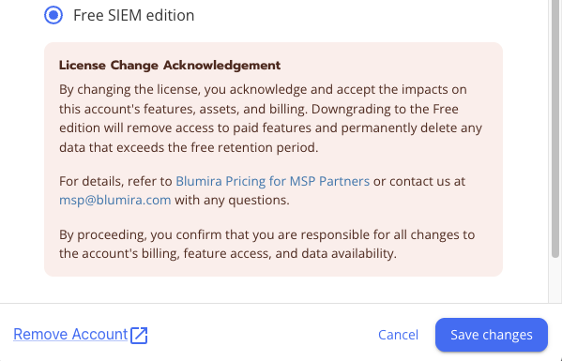Click the paragraph starting "By changing the license"

(270, 118)
